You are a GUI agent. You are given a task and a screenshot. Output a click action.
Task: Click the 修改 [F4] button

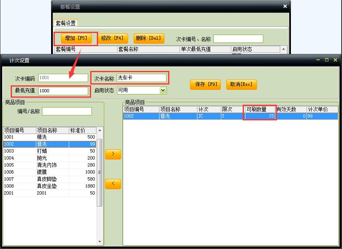click(112, 38)
